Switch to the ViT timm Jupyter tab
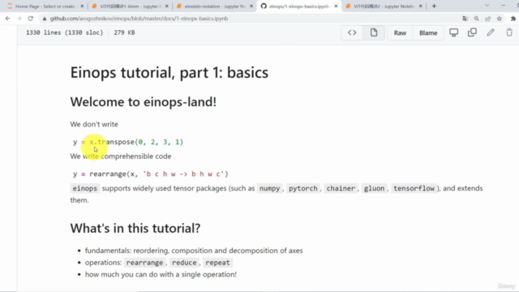This screenshot has height=292, width=519. (x=130, y=6)
